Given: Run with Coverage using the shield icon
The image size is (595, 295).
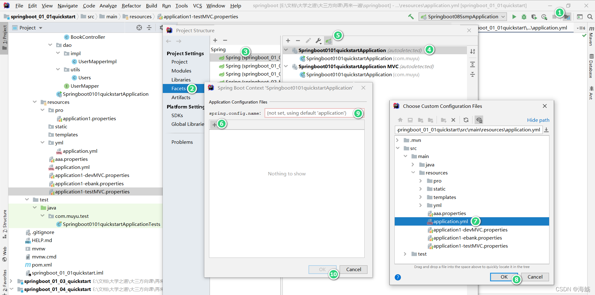Looking at the screenshot, I should [534, 17].
